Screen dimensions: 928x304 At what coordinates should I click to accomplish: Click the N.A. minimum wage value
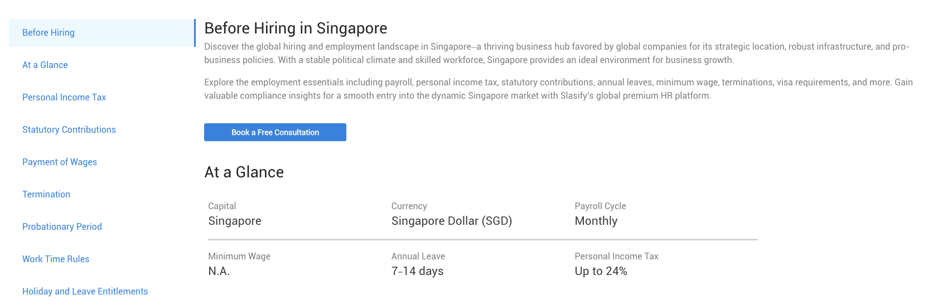(x=219, y=271)
